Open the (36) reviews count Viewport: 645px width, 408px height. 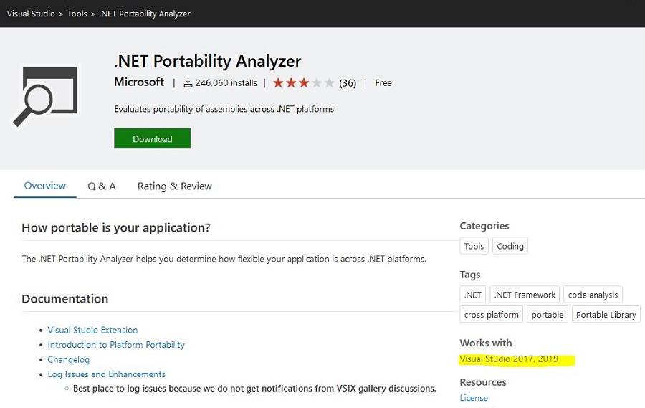click(x=348, y=83)
